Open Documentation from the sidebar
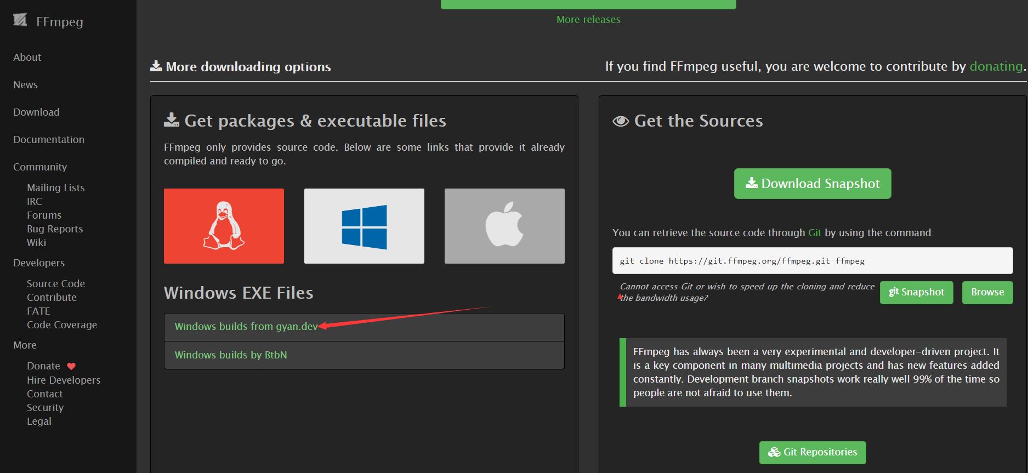 tap(49, 139)
